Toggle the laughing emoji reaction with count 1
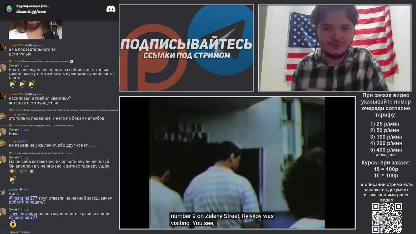 (x=13, y=171)
